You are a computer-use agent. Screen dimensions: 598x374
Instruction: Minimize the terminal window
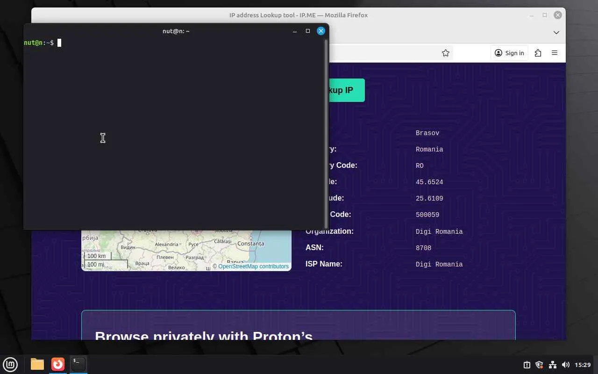click(x=295, y=31)
